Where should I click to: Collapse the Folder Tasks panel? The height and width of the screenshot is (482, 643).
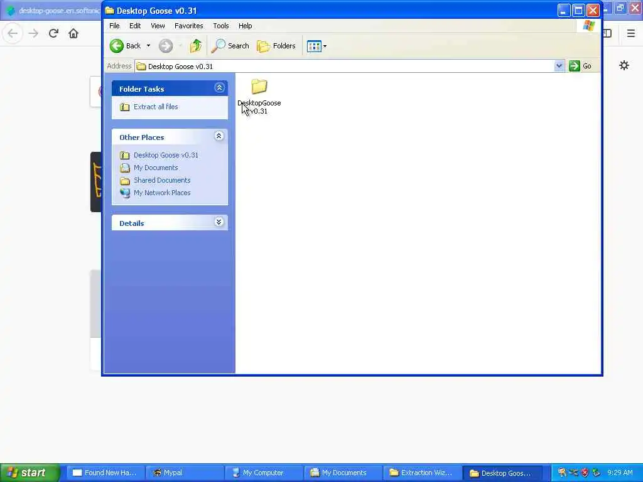pos(219,88)
